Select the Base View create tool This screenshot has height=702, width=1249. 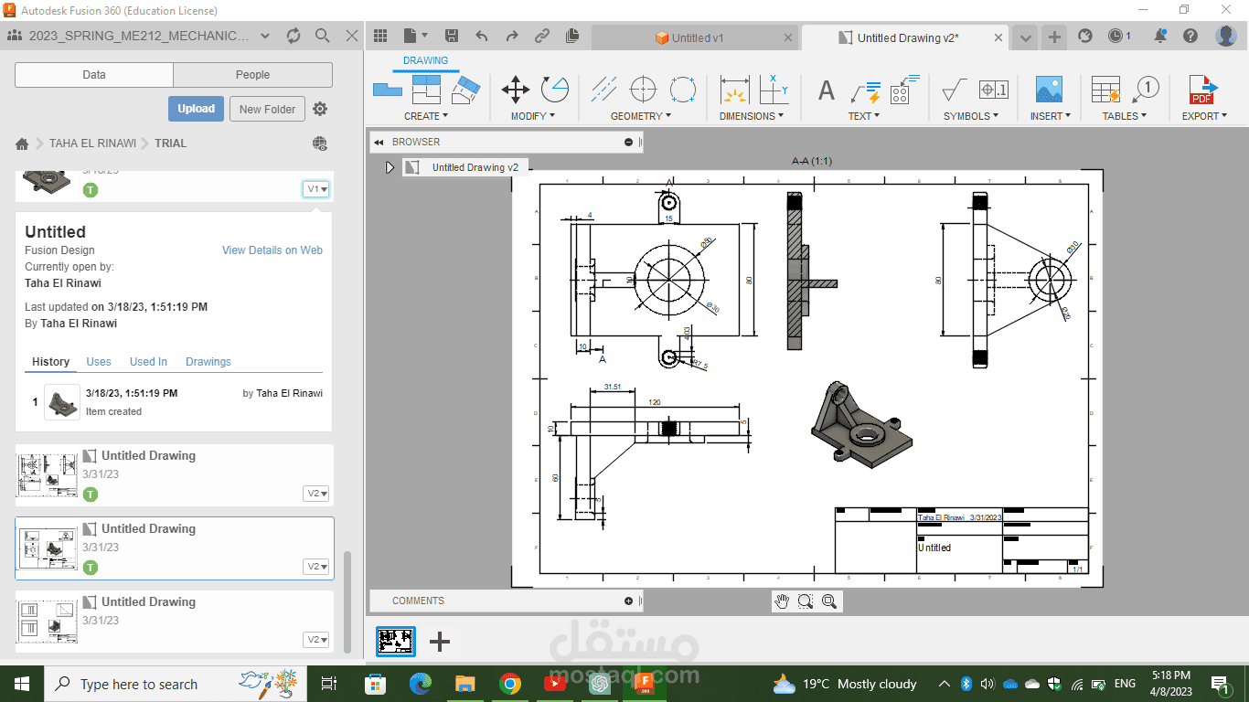point(388,90)
